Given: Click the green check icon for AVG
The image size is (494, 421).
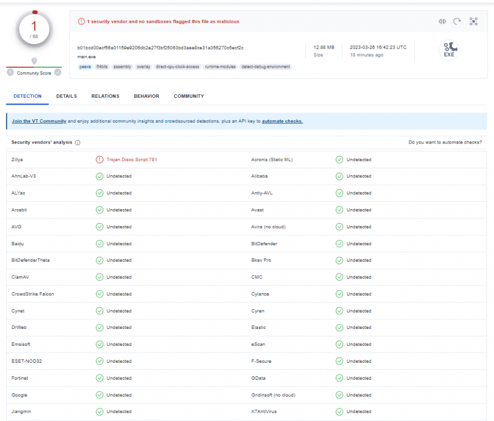Looking at the screenshot, I should (99, 227).
